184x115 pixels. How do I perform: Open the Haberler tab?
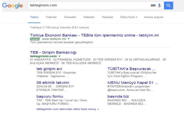click(89, 17)
